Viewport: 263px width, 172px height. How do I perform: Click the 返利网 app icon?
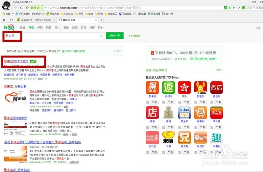pos(168,88)
